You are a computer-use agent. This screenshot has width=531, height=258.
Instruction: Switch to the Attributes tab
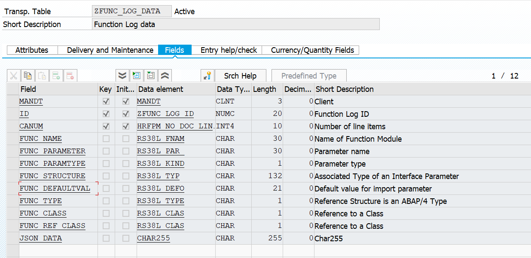[x=32, y=50]
